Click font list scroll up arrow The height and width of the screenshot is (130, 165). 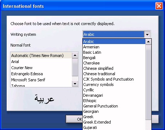[x=75, y=55]
